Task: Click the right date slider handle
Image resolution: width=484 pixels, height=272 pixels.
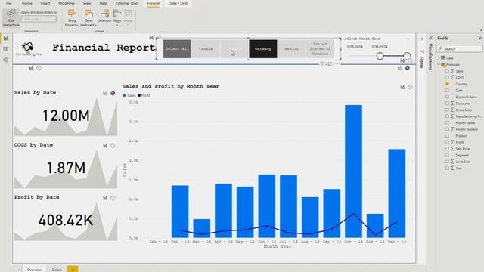Action: pos(407,56)
